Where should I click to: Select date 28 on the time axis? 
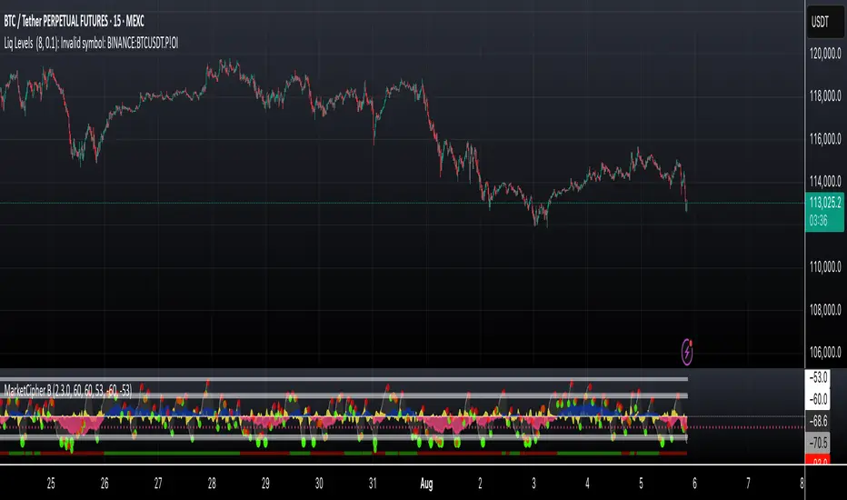coord(212,482)
